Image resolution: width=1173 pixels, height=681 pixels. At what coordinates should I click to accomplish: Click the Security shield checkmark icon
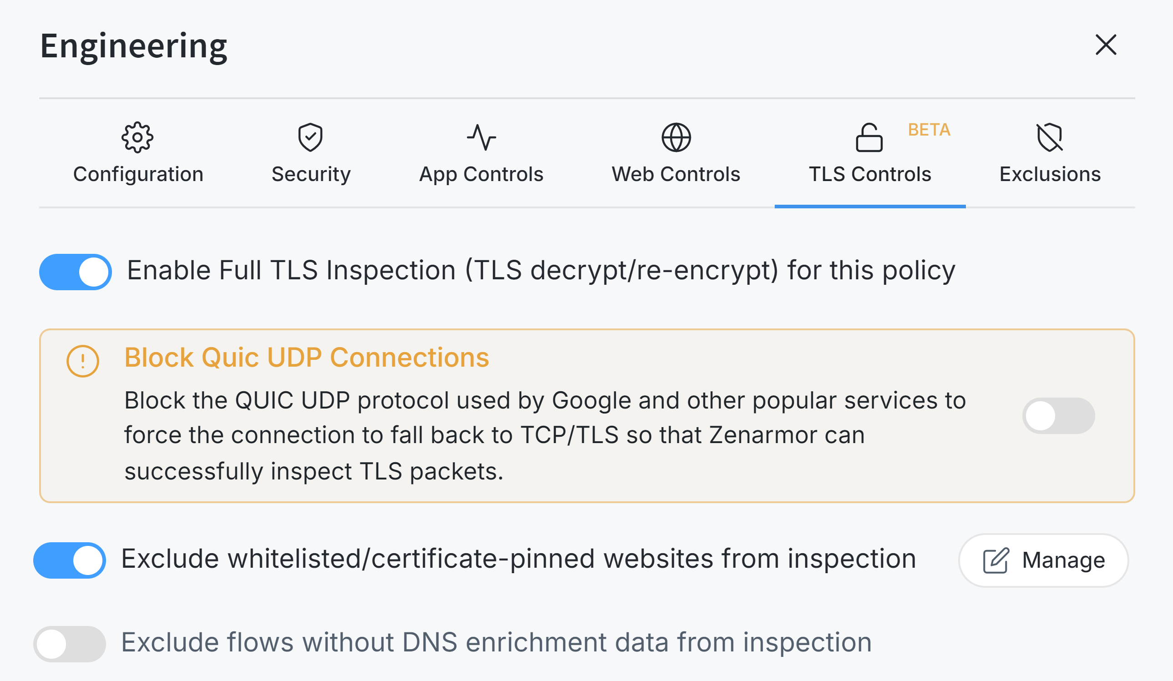310,137
